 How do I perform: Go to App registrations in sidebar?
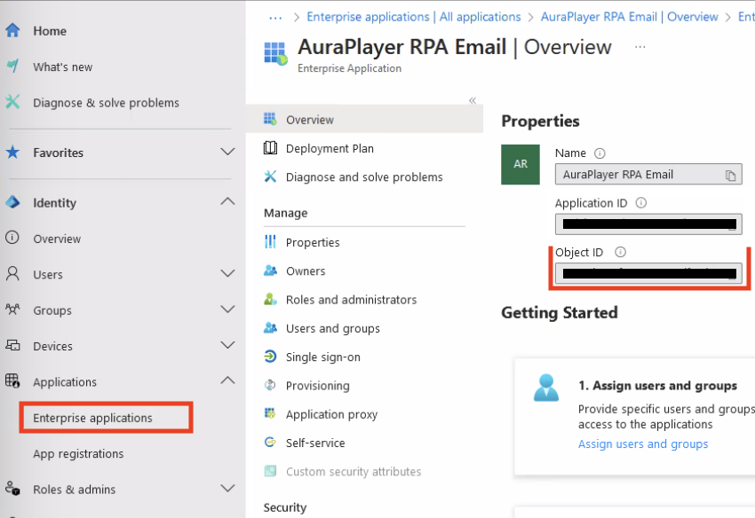point(78,453)
